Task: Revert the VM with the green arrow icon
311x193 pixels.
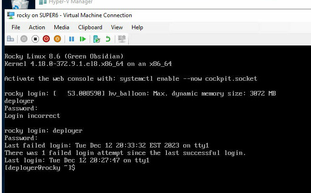Action: click(108, 39)
